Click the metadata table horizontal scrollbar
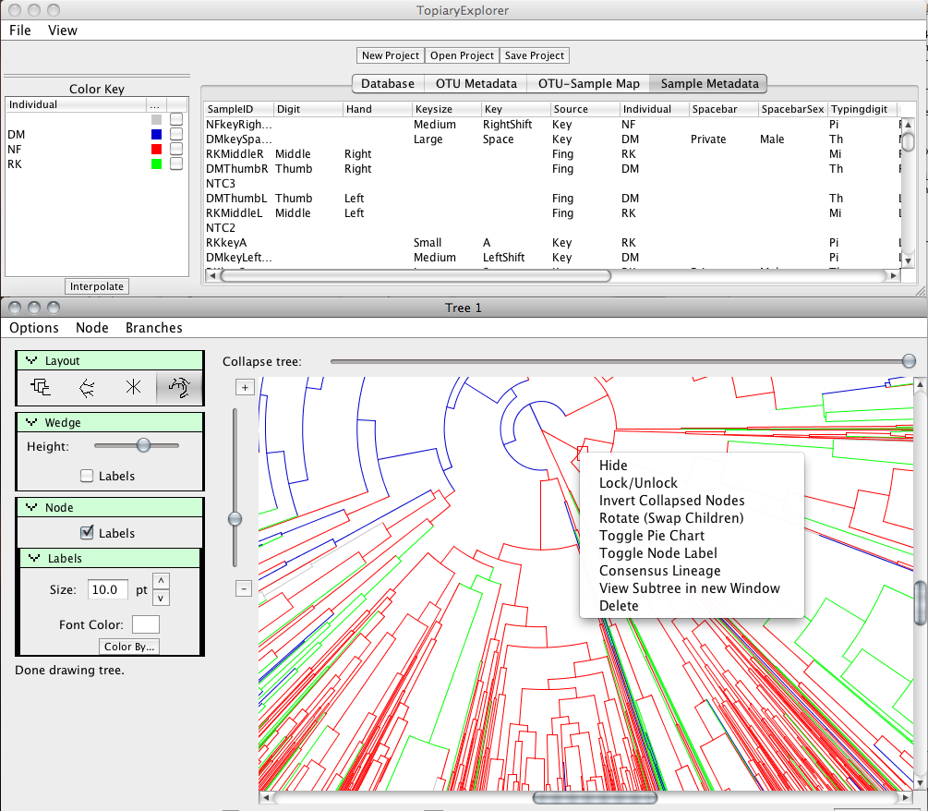 416,275
